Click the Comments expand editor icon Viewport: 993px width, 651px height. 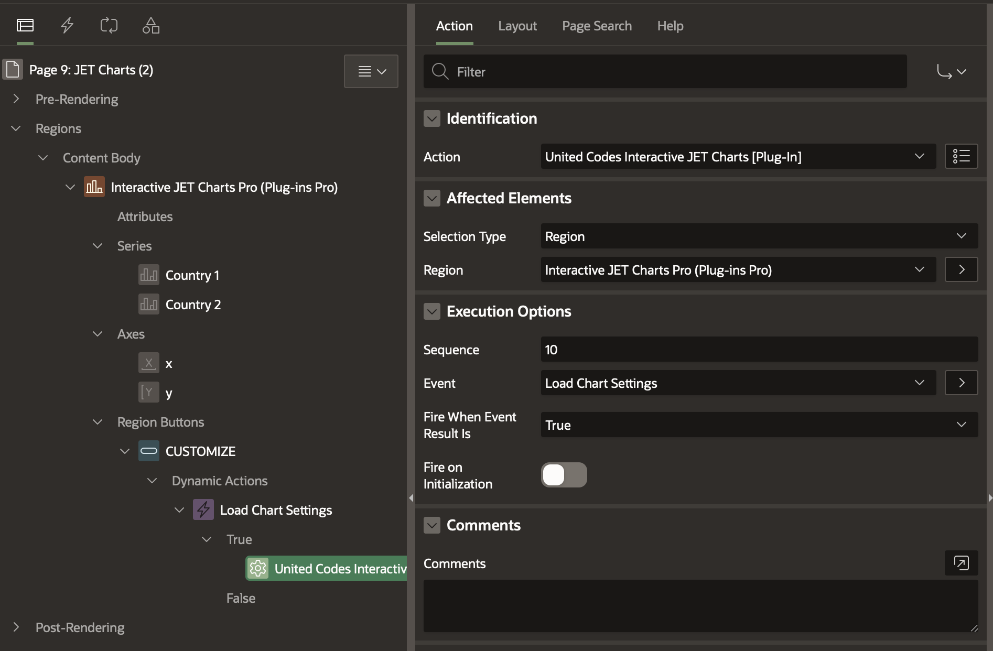(961, 563)
